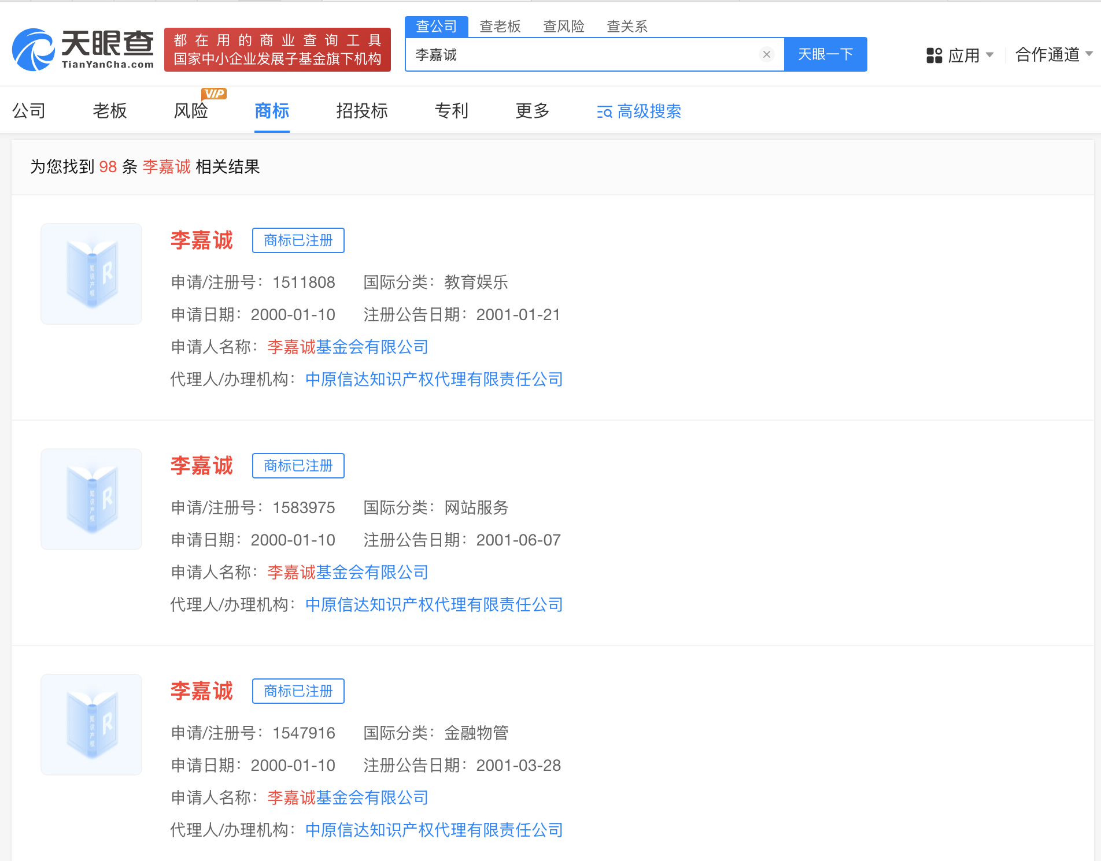Open the first trademark thumbnail image
Image resolution: width=1101 pixels, height=861 pixels.
[91, 274]
